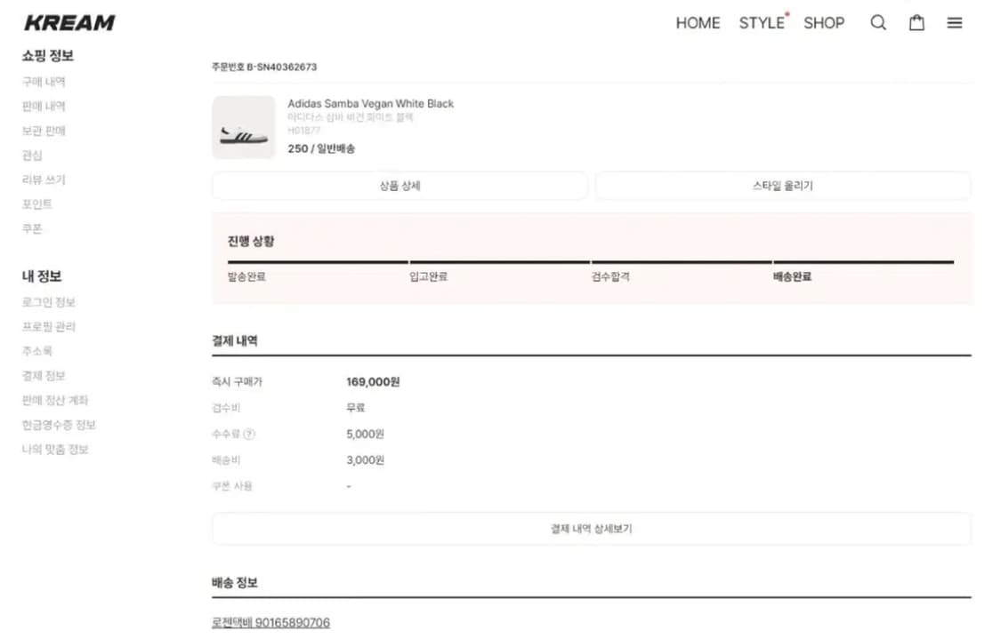Click the Adidas Samba product thumbnail
Image resolution: width=1001 pixels, height=639 pixels.
(x=244, y=128)
